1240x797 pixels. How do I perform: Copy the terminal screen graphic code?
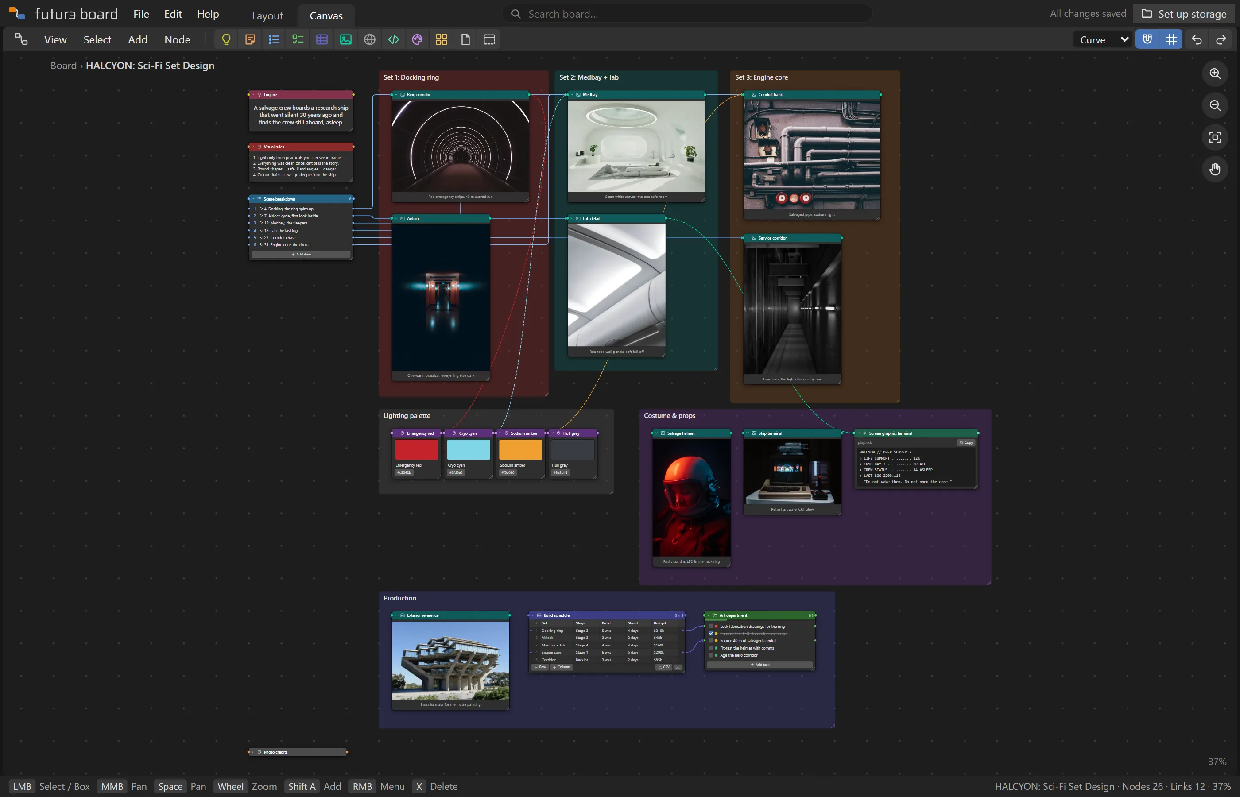966,442
